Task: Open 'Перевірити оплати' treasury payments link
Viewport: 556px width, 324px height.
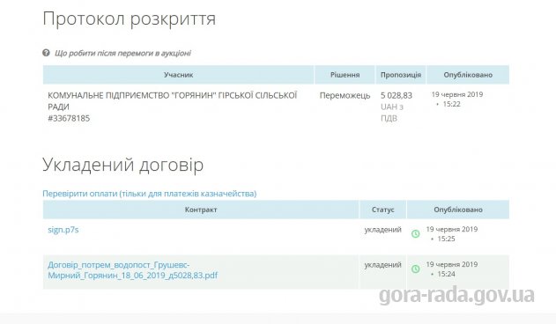Action: click(149, 194)
